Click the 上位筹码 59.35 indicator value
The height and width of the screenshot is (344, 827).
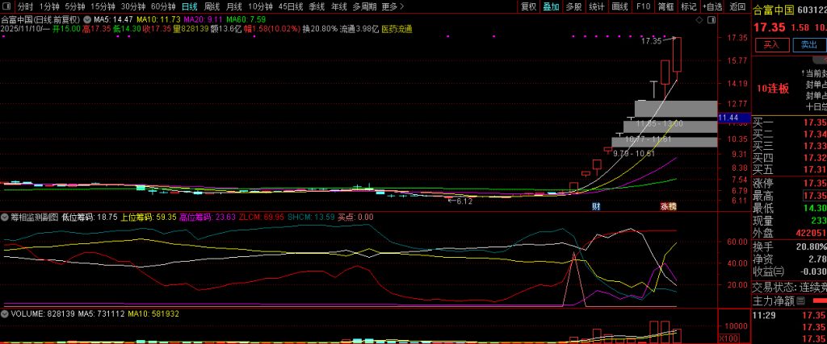pos(149,217)
